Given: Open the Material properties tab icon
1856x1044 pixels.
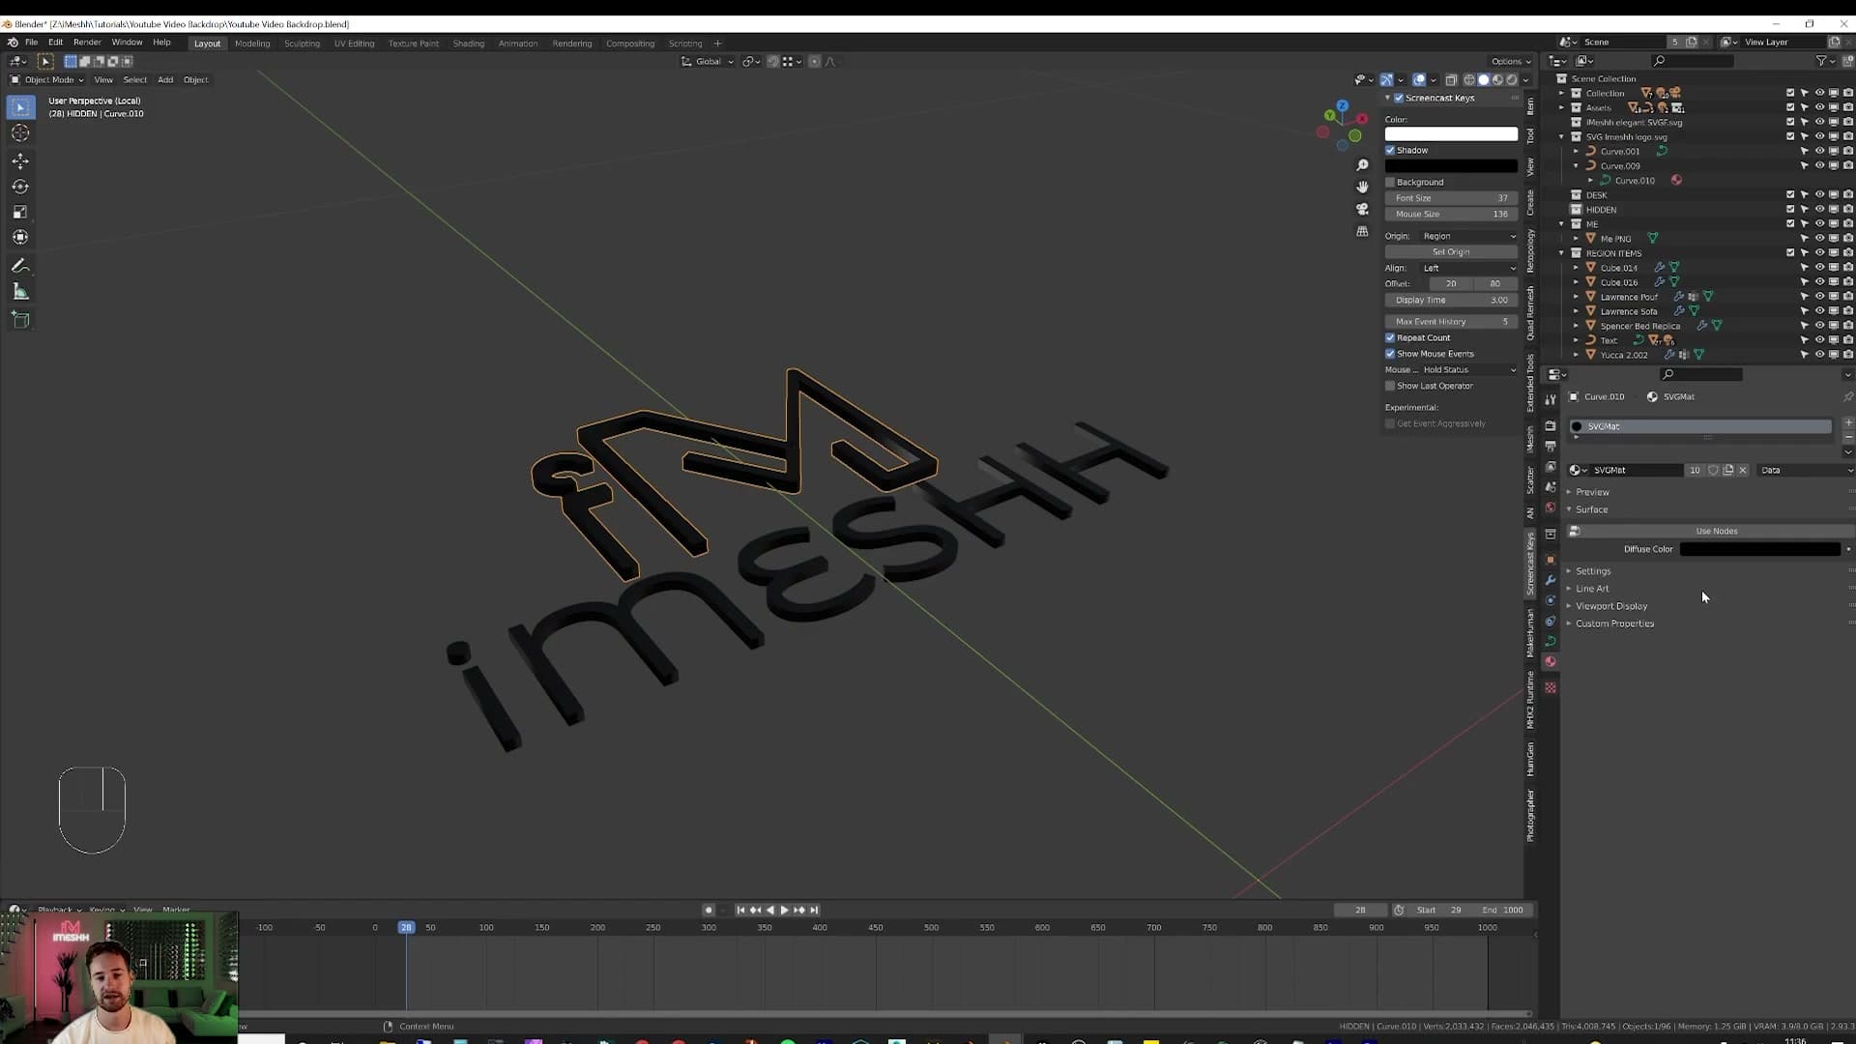Looking at the screenshot, I should coord(1551,662).
